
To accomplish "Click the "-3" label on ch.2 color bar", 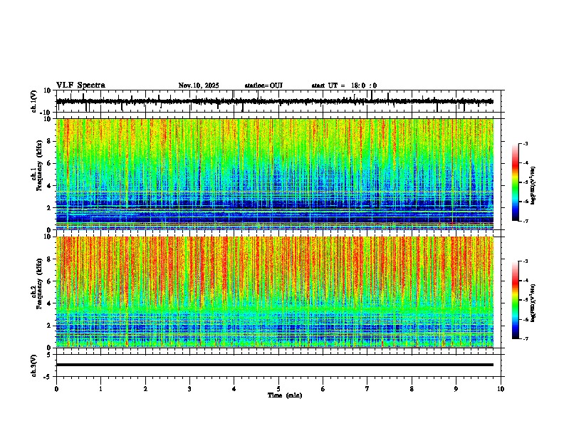I will click(x=526, y=261).
